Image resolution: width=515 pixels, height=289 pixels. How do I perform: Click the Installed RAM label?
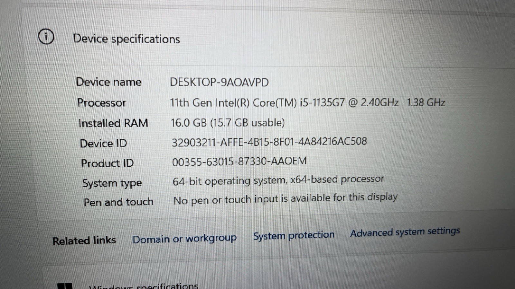click(x=113, y=123)
